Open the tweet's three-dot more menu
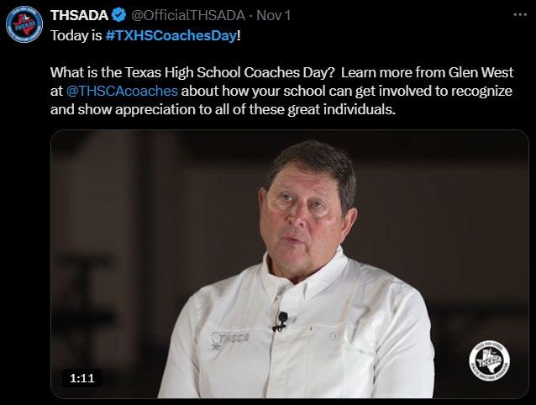This screenshot has height=405, width=536. (x=517, y=16)
